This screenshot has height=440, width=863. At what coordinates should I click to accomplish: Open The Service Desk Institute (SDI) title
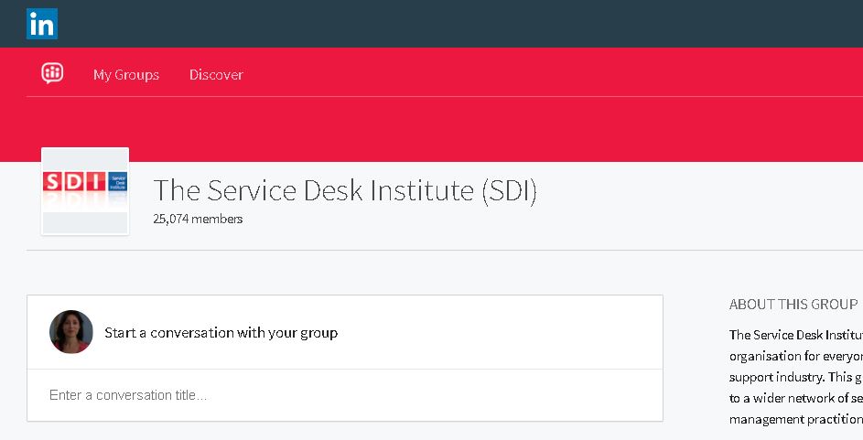(x=345, y=191)
